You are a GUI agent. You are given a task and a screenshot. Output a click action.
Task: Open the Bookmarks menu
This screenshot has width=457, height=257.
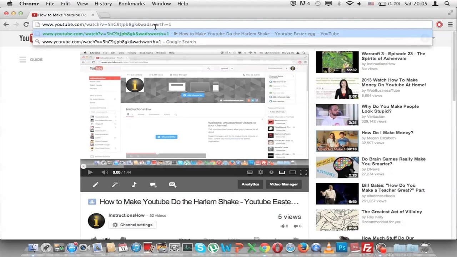click(x=132, y=4)
